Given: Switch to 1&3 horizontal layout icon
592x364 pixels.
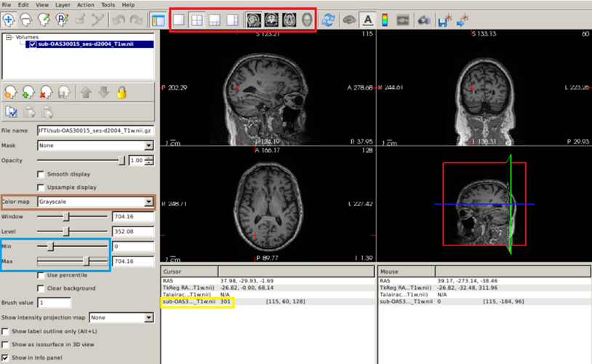Looking at the screenshot, I should coord(232,20).
